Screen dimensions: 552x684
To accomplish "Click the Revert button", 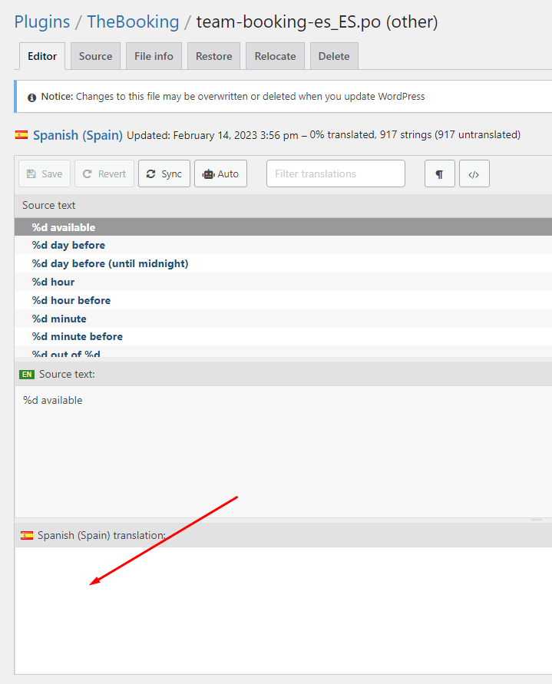I will (x=104, y=173).
